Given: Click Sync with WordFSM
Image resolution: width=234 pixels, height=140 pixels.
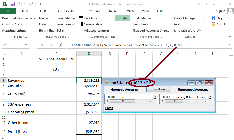Looking at the screenshot, I should pos(187,30).
